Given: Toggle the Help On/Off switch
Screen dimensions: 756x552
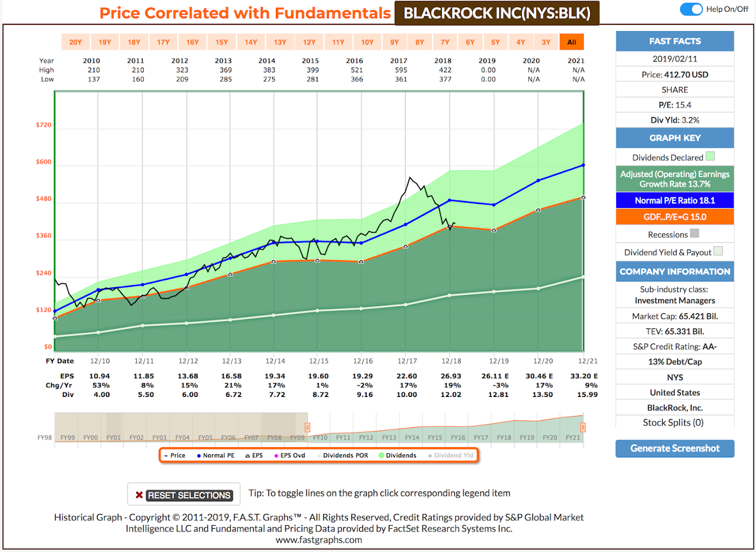Looking at the screenshot, I should point(691,9).
